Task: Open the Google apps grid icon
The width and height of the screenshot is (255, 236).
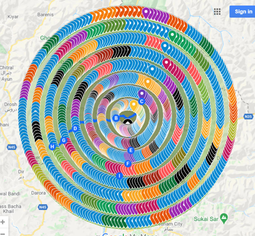Action: [217, 11]
